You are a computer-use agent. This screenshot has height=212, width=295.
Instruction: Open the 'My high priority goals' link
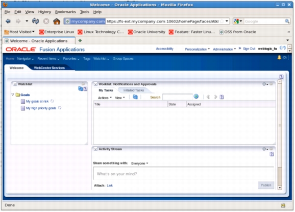click(x=41, y=108)
